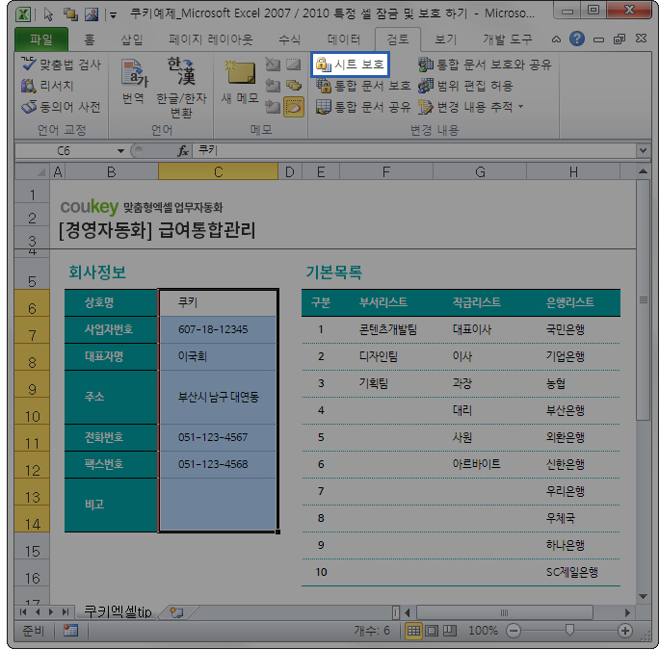Open 통합 문서 보호와 공유 command
This screenshot has width=659, height=649.
click(x=485, y=65)
